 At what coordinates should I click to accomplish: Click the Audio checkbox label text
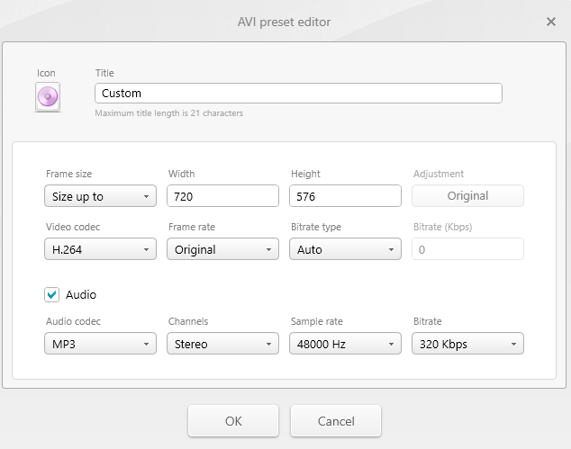tap(81, 294)
